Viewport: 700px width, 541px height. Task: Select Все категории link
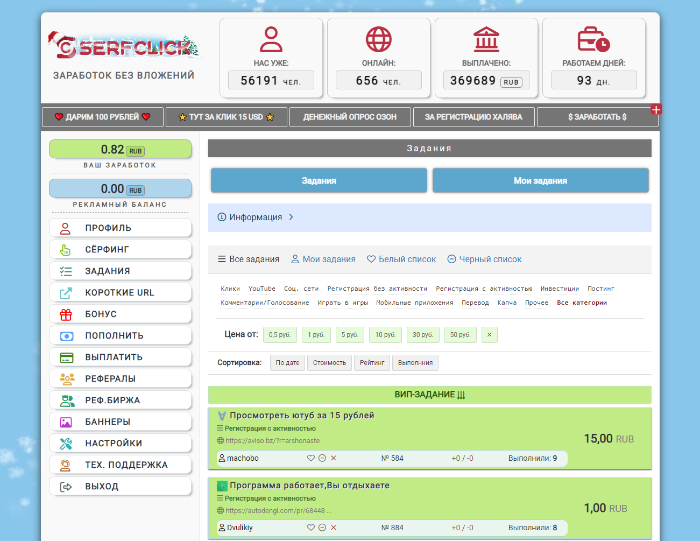pyautogui.click(x=582, y=303)
